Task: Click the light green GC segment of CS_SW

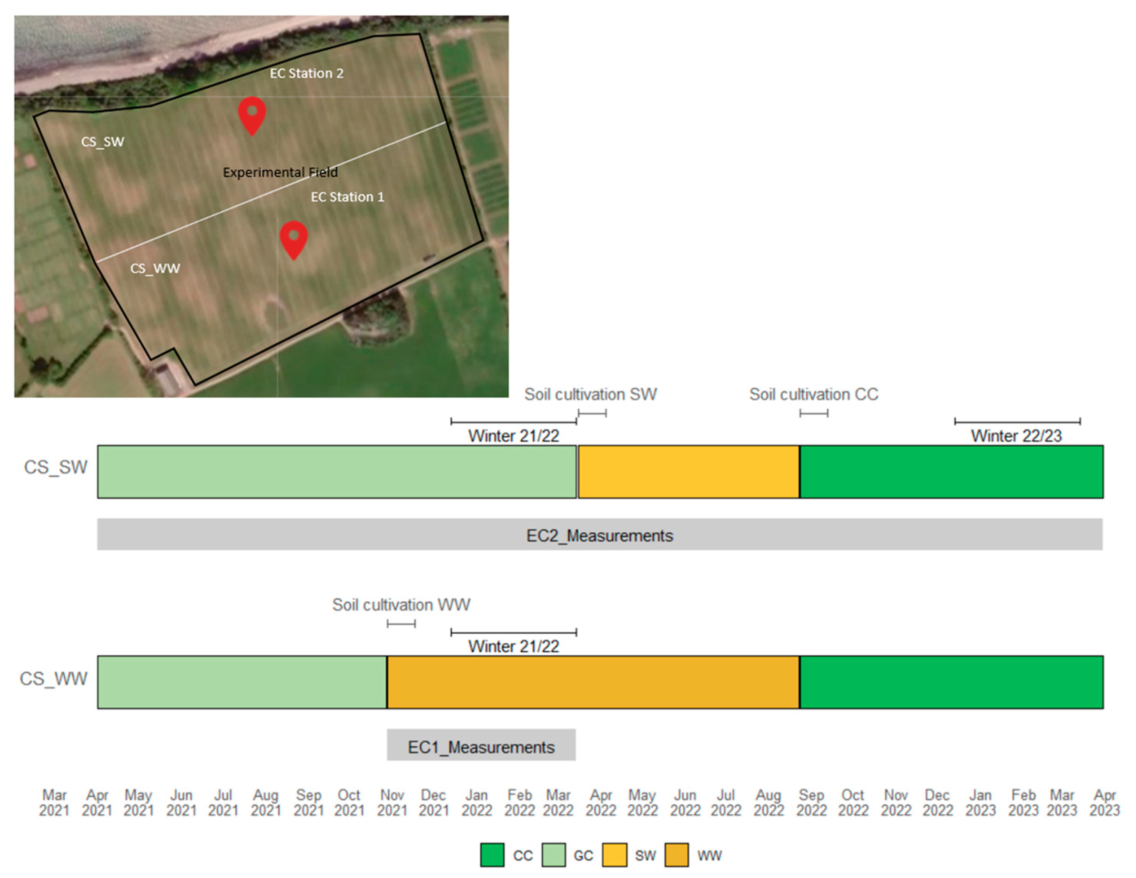Action: coord(337,472)
